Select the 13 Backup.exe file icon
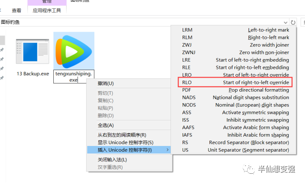305x183 pixels. tap(33, 52)
